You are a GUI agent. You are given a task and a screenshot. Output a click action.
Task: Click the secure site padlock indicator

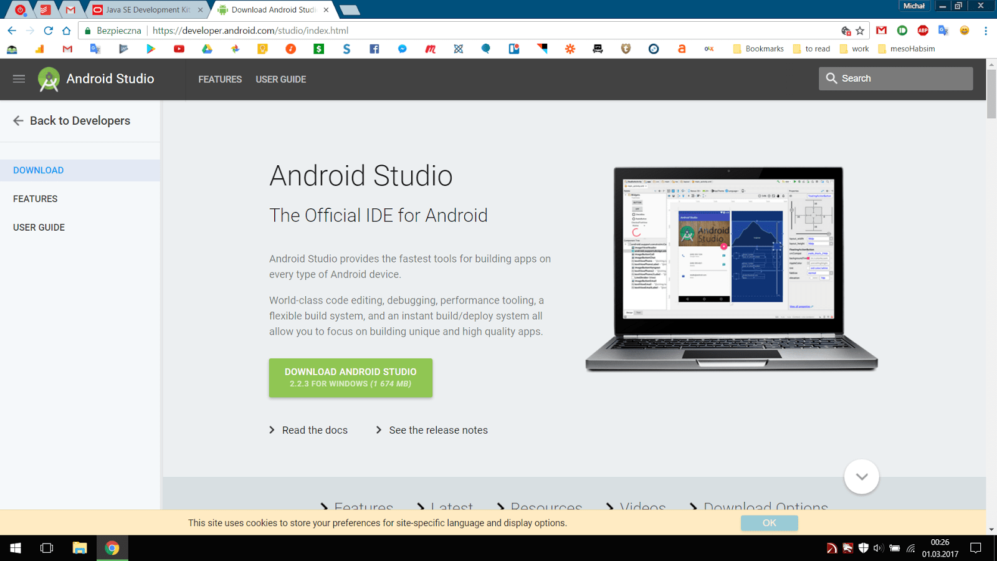coord(87,30)
